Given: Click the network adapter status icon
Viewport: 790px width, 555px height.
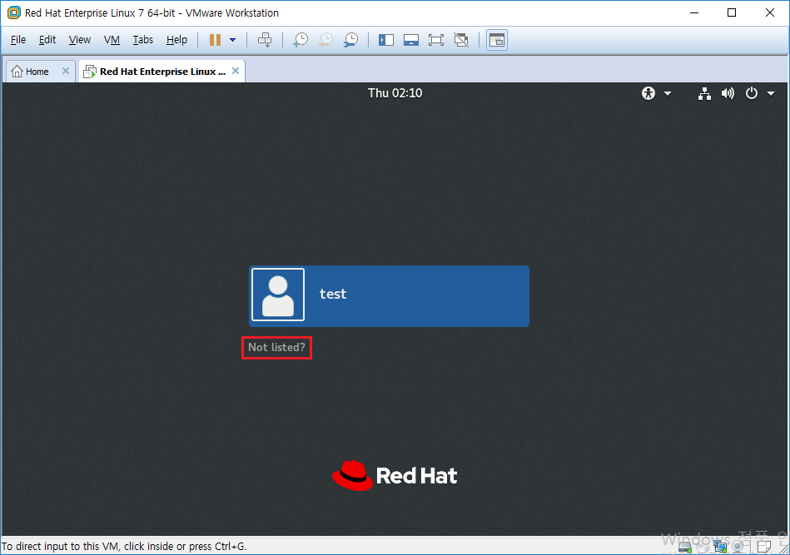Looking at the screenshot, I should [720, 547].
